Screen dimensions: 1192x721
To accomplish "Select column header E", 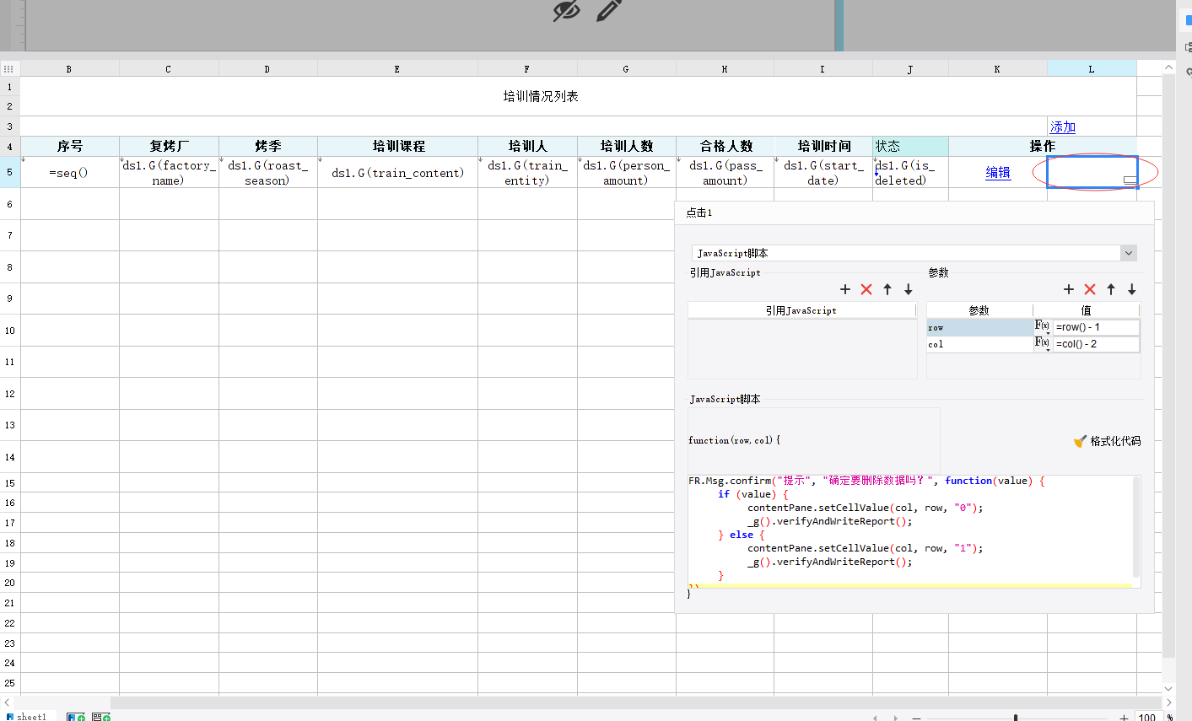I will 397,69.
